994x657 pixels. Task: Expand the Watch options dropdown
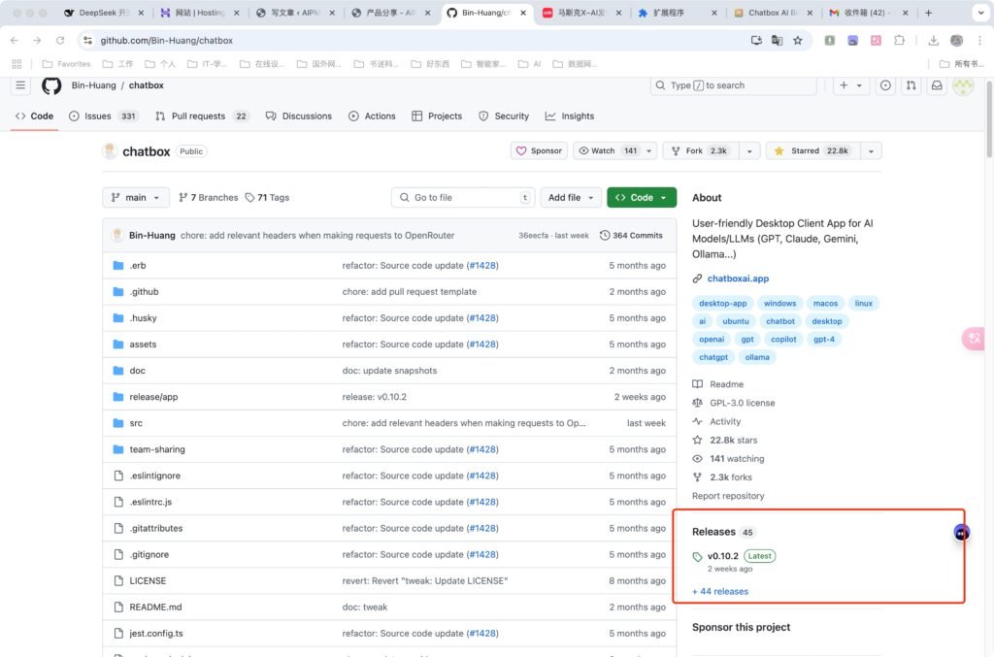click(648, 150)
